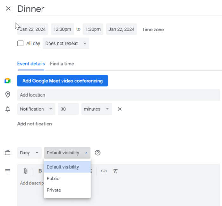The image size is (222, 206).
Task: Click the Add location field
Action: coord(119,95)
